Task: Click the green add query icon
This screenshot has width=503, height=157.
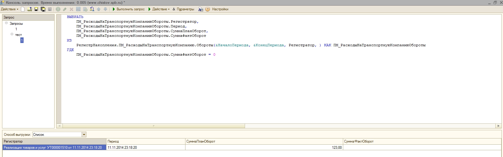Action: 58,9
